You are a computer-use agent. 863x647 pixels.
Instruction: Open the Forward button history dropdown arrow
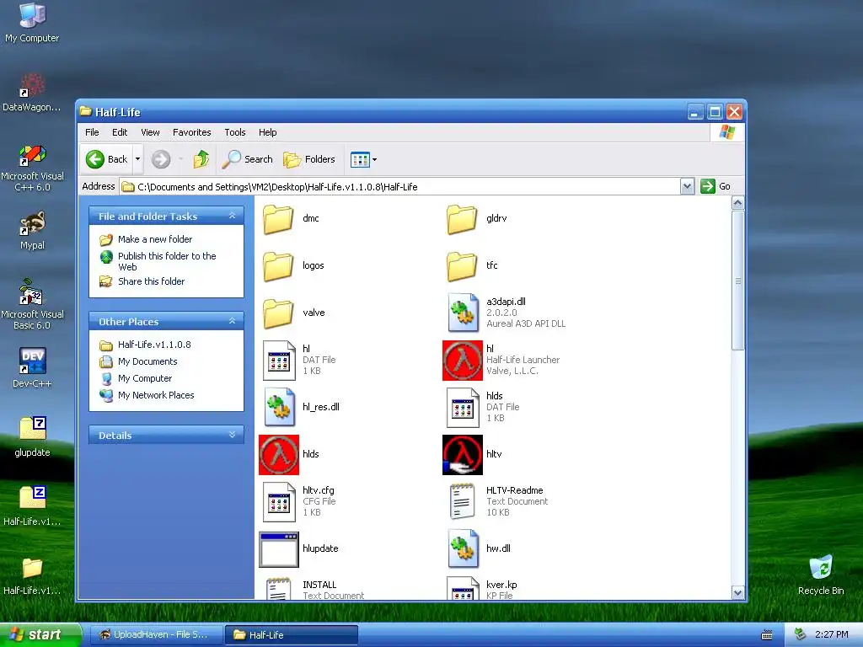[x=180, y=159]
